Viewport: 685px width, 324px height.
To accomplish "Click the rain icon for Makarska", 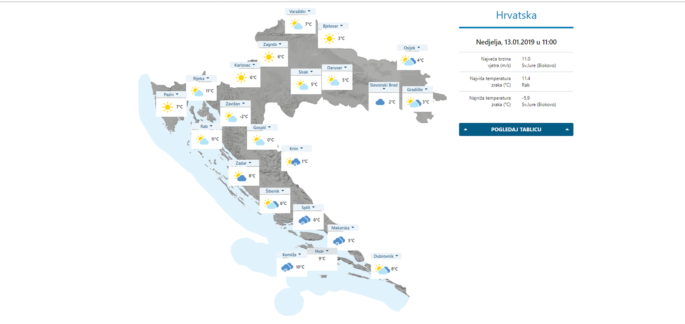I will point(338,241).
